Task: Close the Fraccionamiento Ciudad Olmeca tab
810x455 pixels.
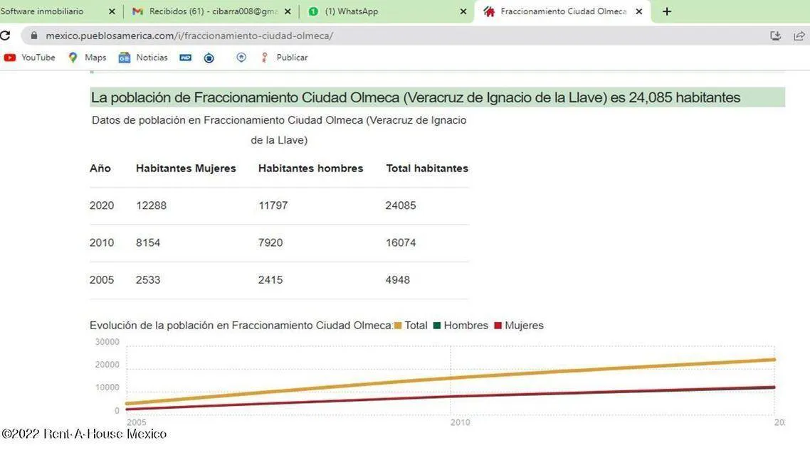Action: pos(639,11)
